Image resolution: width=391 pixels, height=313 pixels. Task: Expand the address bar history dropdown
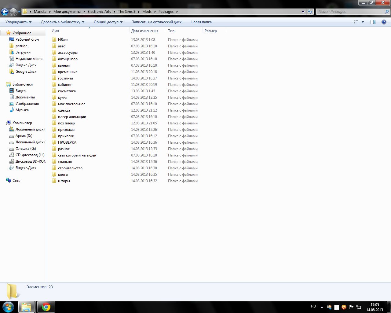(x=303, y=12)
